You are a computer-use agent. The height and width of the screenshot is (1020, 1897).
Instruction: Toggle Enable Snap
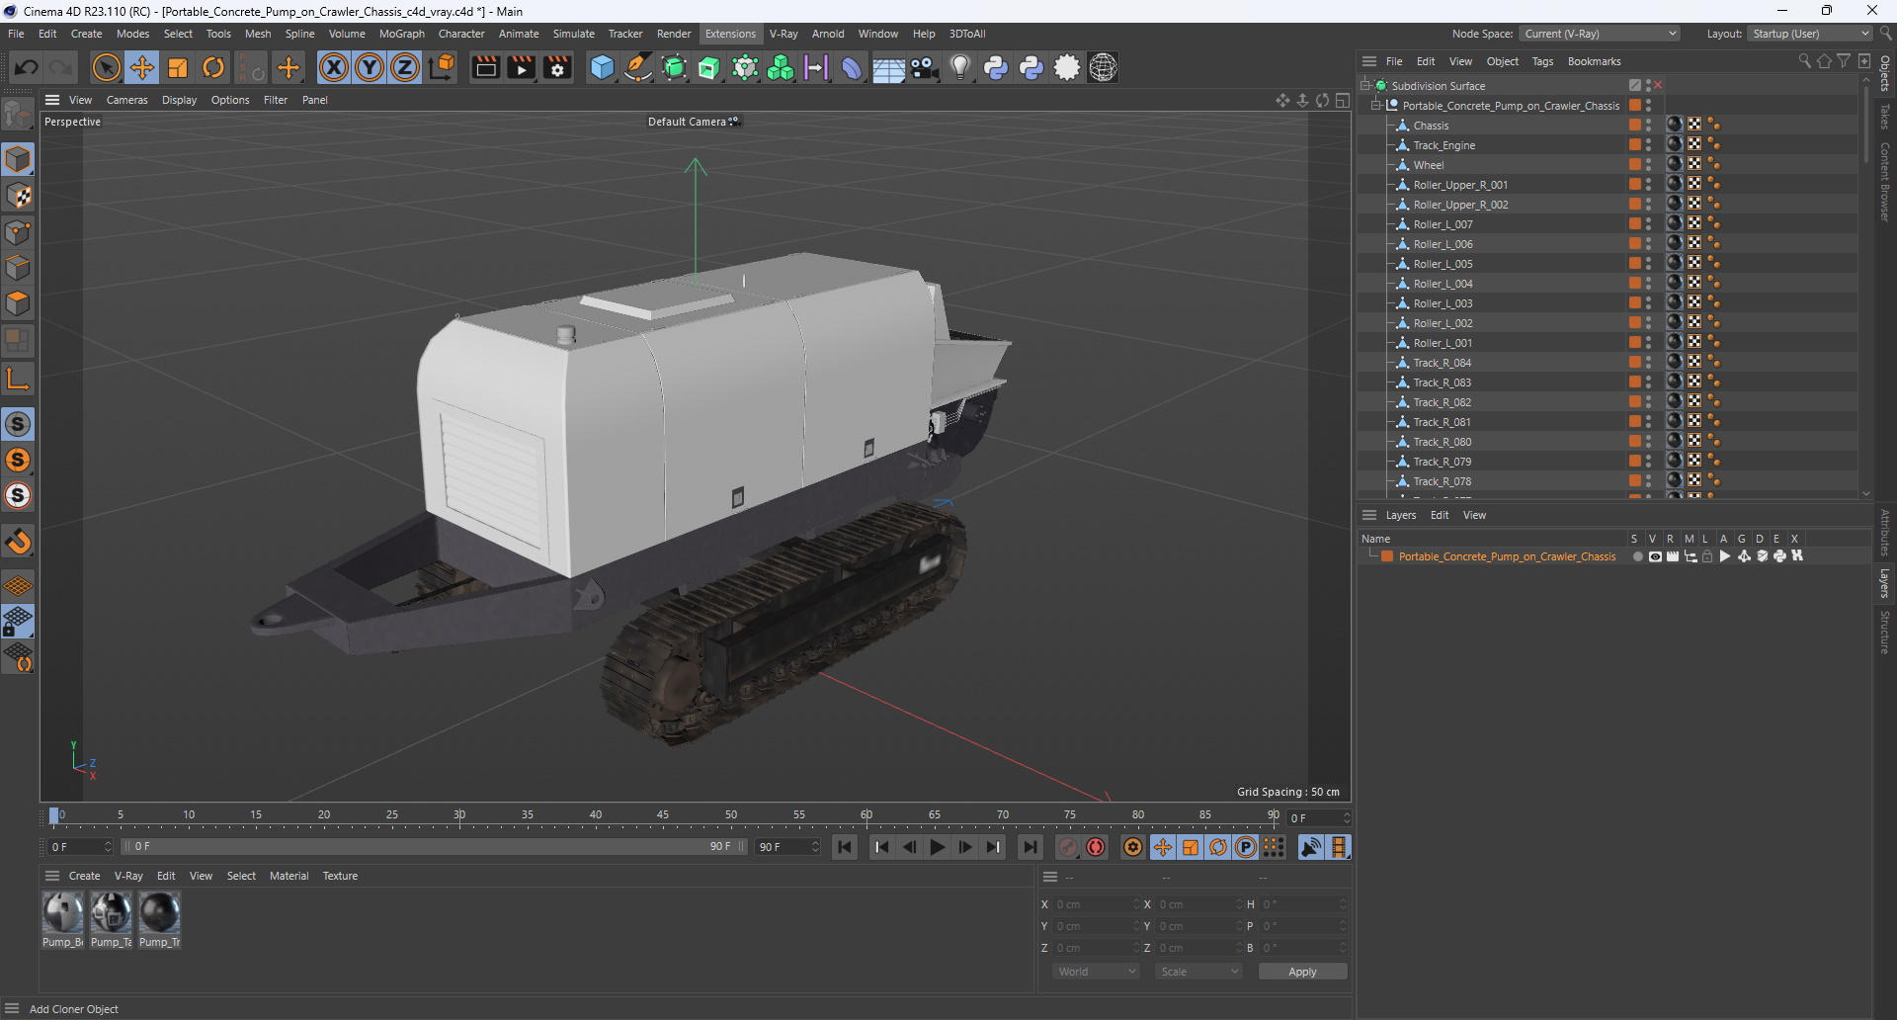[x=18, y=424]
